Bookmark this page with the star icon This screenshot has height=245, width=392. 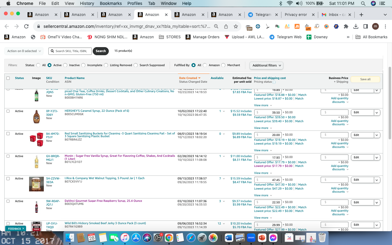click(236, 27)
